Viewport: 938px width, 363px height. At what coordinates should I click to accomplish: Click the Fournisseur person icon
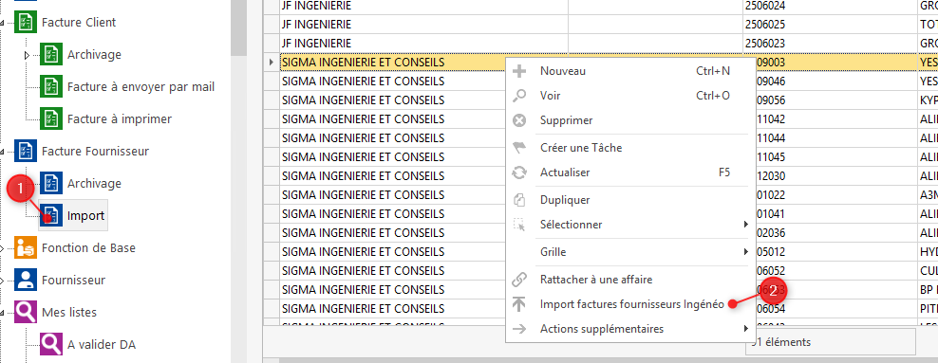26,281
